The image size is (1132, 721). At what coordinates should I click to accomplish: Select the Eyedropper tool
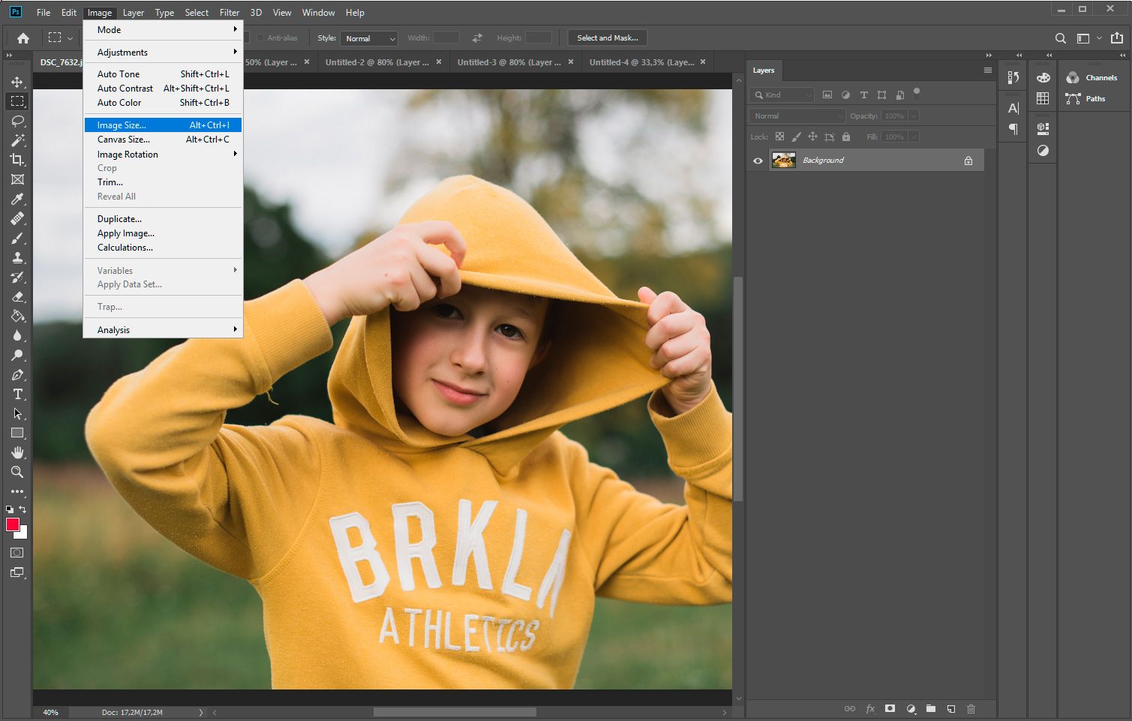pyautogui.click(x=17, y=199)
